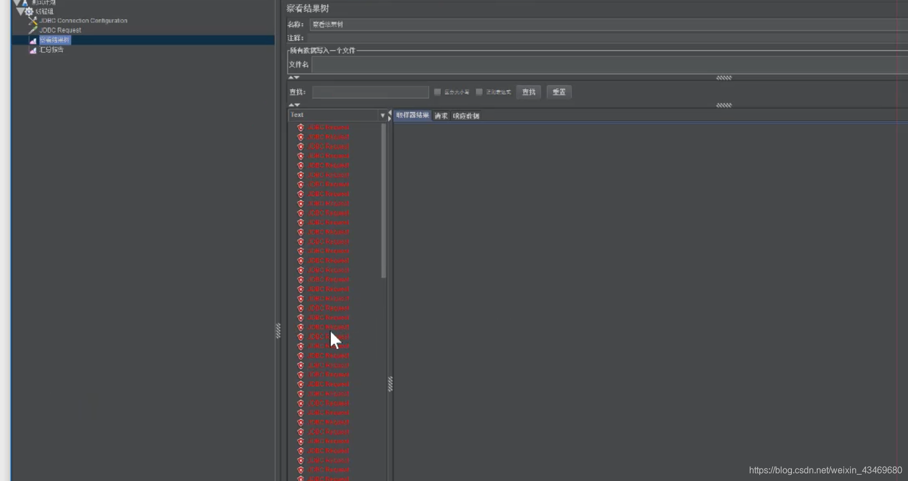Select the 察看结果树 tree item
Image resolution: width=908 pixels, height=481 pixels.
coord(55,40)
